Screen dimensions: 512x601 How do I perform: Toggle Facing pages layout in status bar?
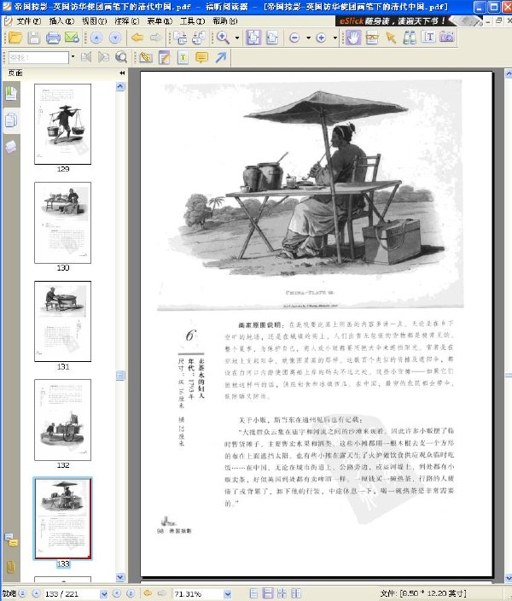pyautogui.click(x=282, y=593)
